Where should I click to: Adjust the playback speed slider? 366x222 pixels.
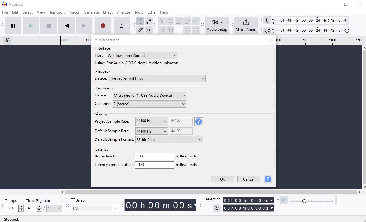coord(304,201)
